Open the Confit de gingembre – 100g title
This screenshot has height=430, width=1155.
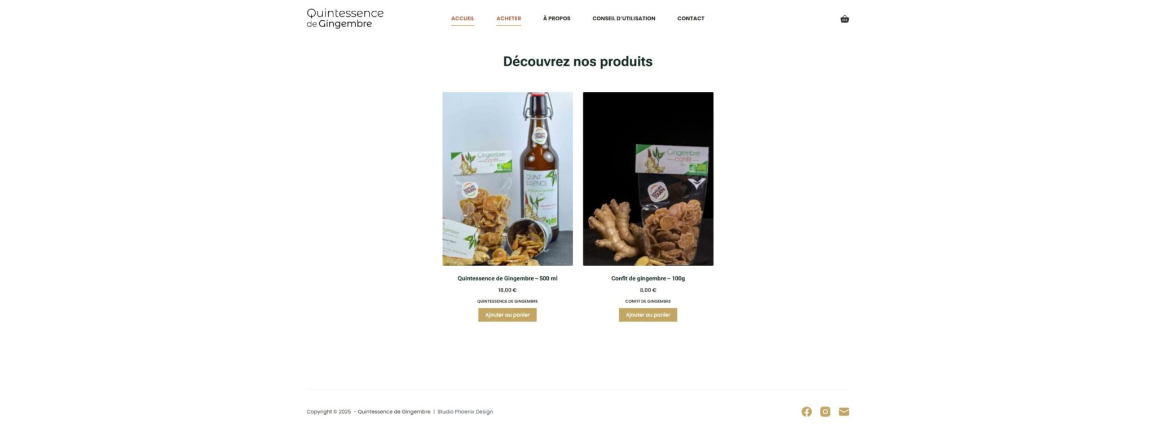coord(648,278)
